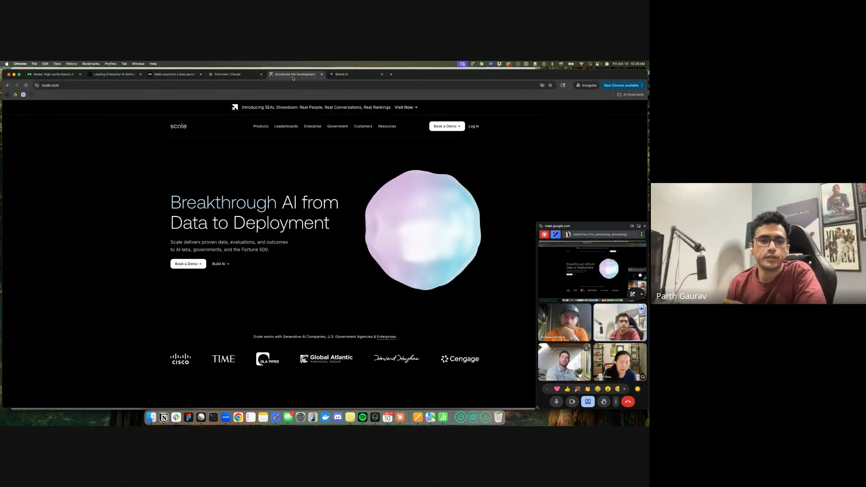Toggle microphone in the Meet controls
This screenshot has width=866, height=487.
[556, 402]
